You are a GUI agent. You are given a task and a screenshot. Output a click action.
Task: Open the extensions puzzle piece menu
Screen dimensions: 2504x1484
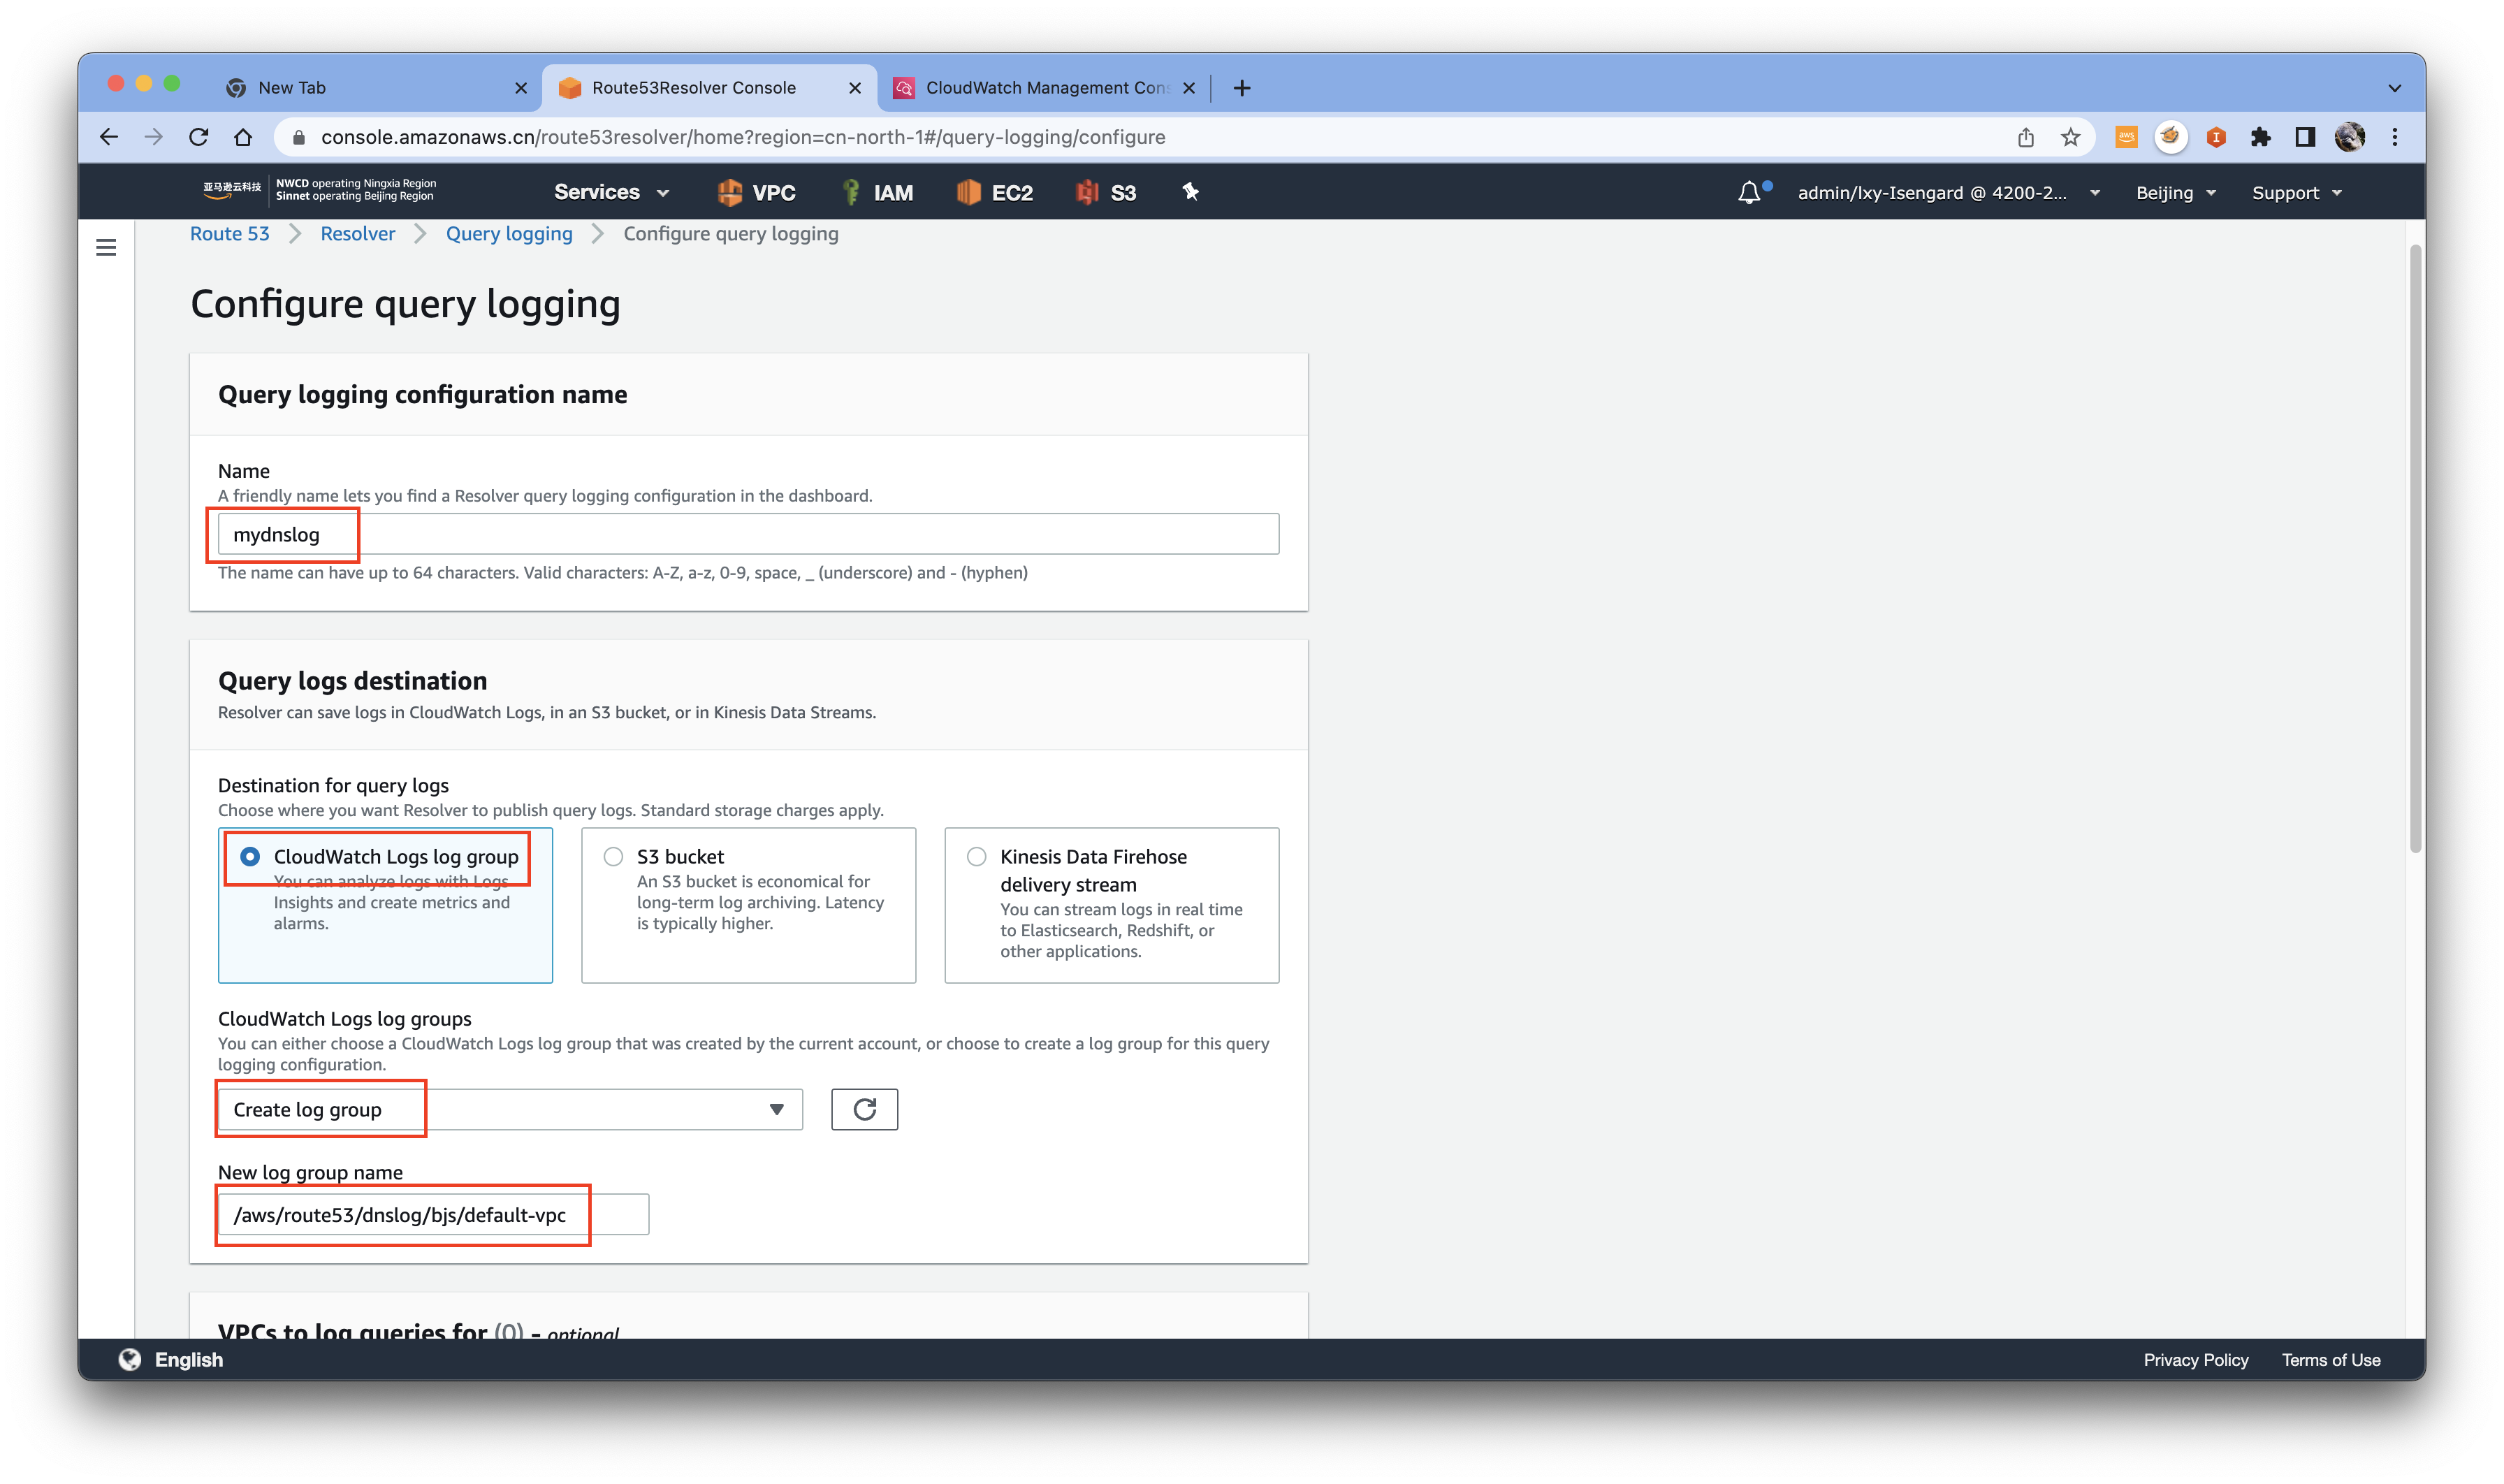(x=2260, y=137)
